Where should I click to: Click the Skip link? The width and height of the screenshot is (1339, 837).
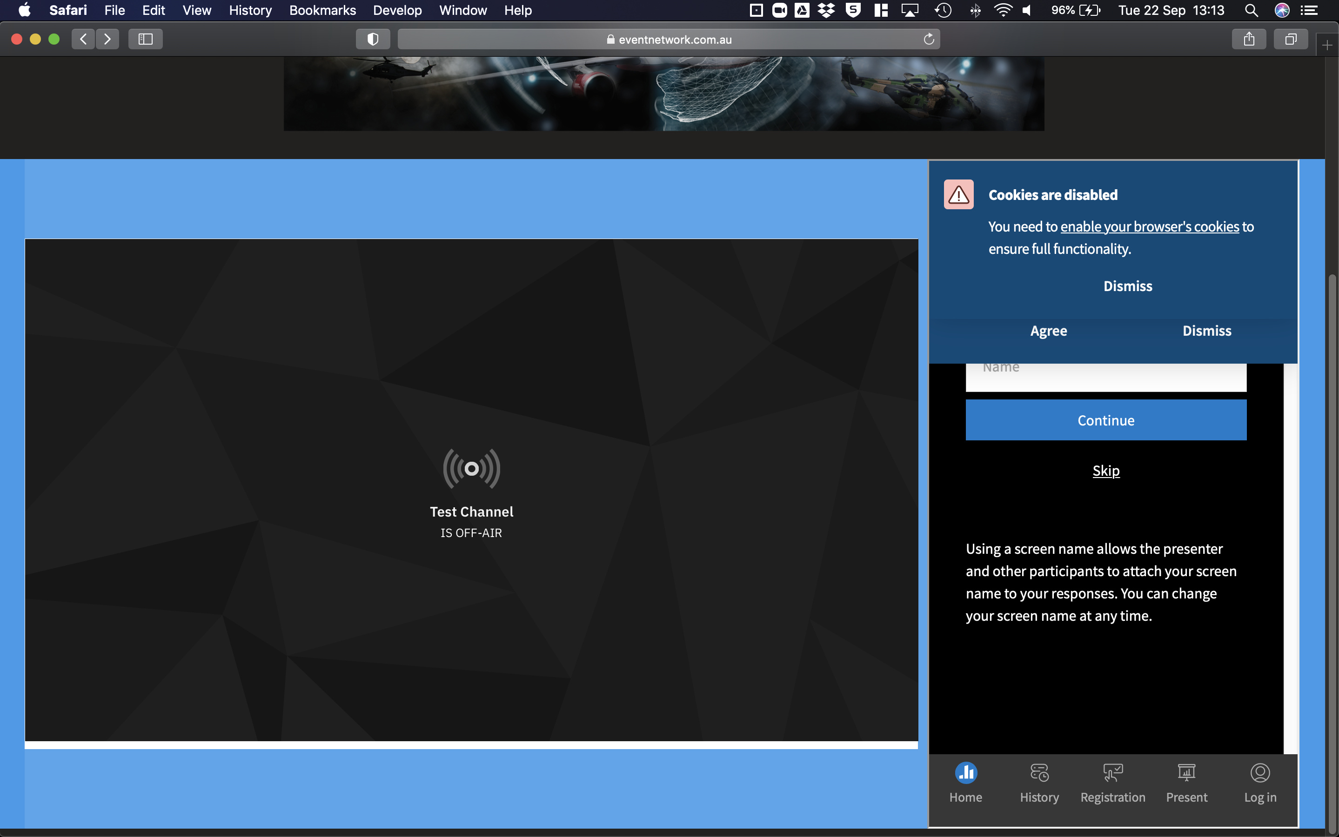pyautogui.click(x=1106, y=471)
